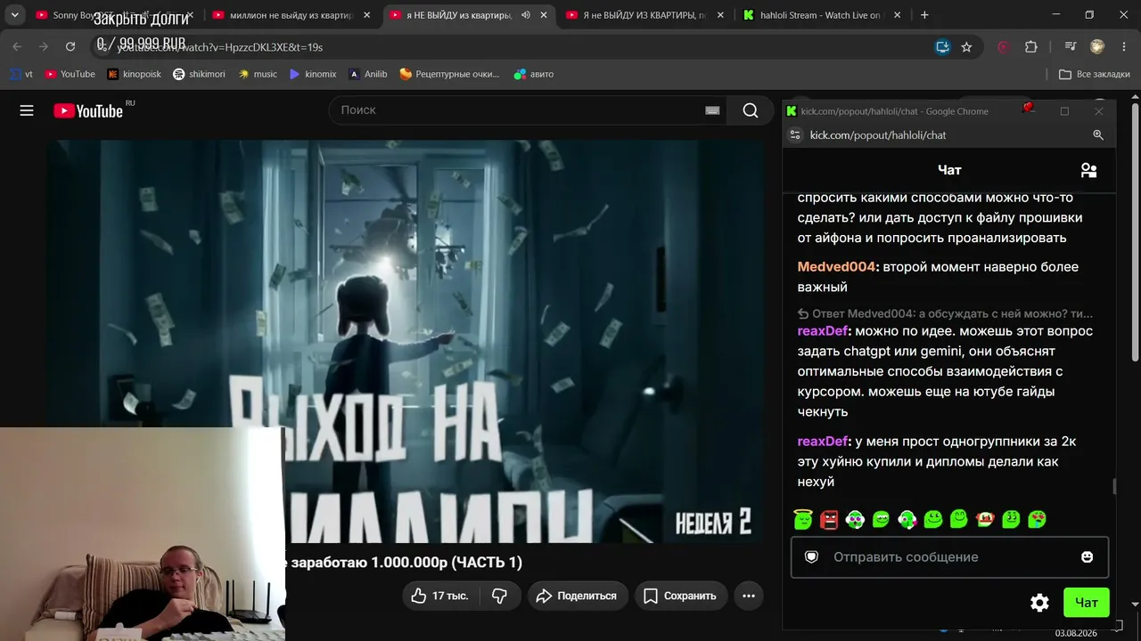The height and width of the screenshot is (641, 1141).
Task: Bookmark this page with the star icon
Action: (x=966, y=47)
